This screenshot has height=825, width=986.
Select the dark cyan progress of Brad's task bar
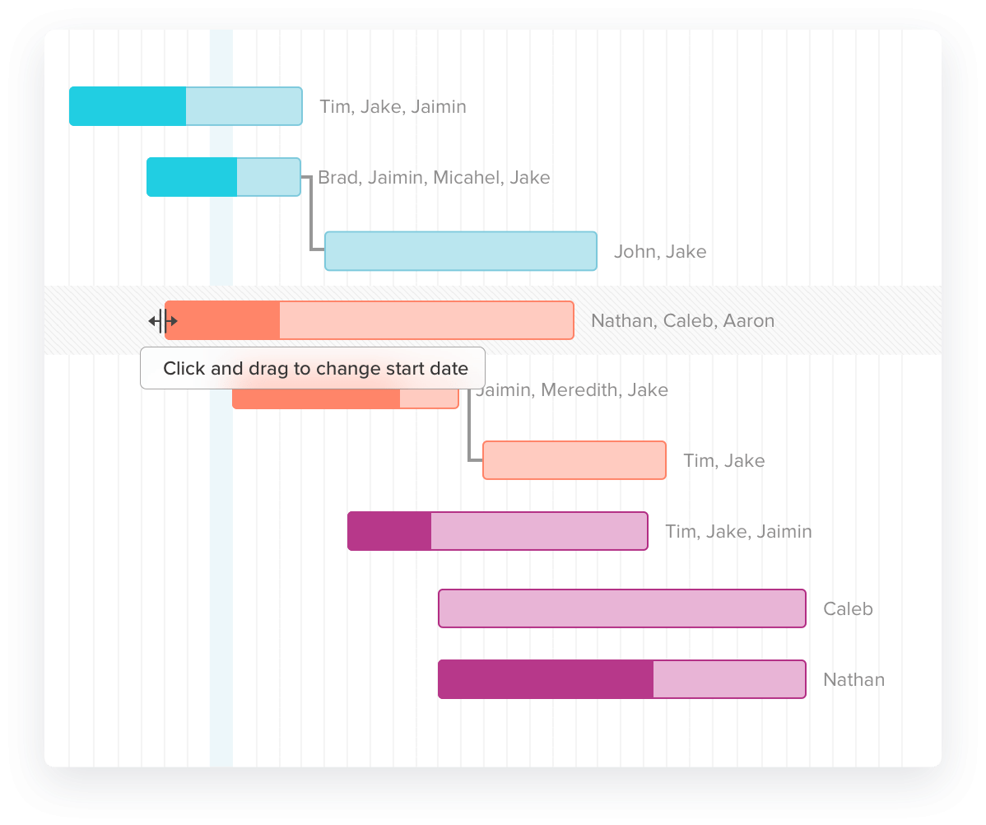point(192,177)
